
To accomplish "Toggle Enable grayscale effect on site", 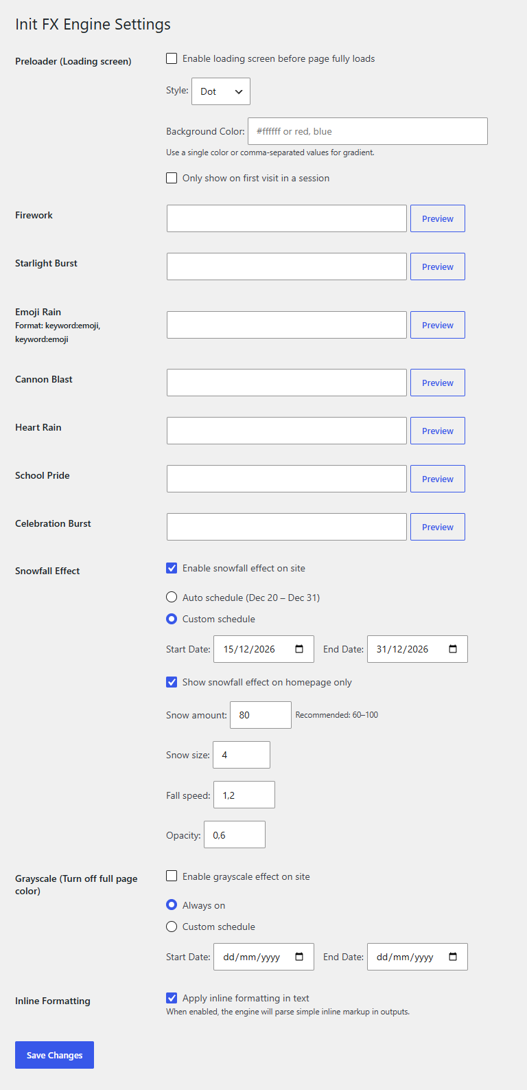I will 172,876.
